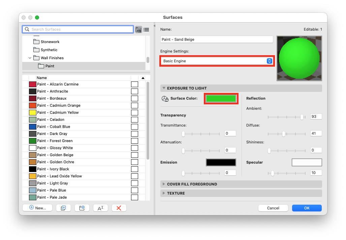Click the Emission intensity slider

click(x=201, y=173)
